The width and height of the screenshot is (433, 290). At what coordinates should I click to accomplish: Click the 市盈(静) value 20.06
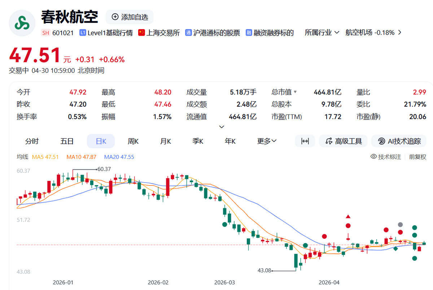coord(418,117)
